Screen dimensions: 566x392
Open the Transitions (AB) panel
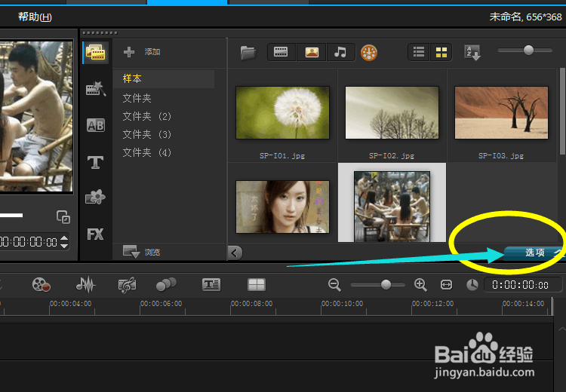click(96, 125)
